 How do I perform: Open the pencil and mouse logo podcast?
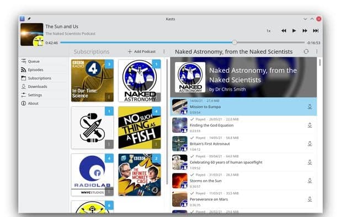[92, 128]
